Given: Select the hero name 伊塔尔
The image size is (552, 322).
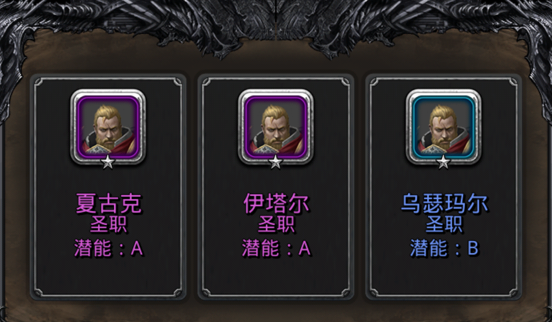Looking at the screenshot, I should pyautogui.click(x=276, y=204).
